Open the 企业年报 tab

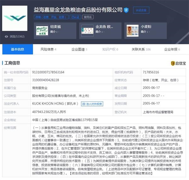pos(172,49)
